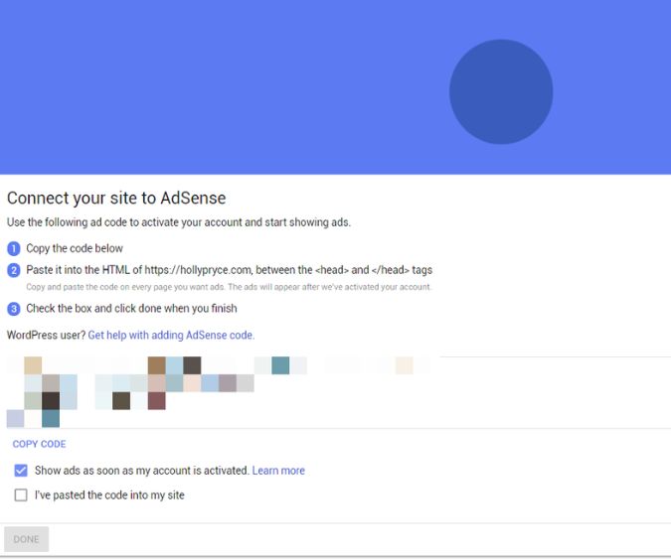Screen dimensions: 671x559
Task: Click the 'Use the following ad code' description
Action: click(x=179, y=222)
